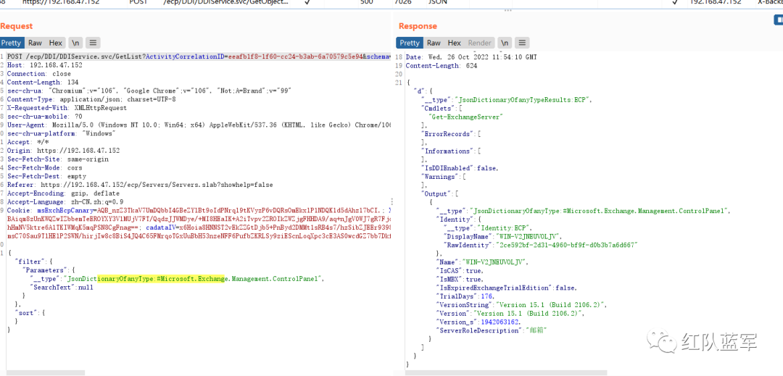Click the POST /ecp/DDI/DDIService.svc/GetList request line
Image resolution: width=783 pixels, height=376 pixels.
pyautogui.click(x=199, y=57)
